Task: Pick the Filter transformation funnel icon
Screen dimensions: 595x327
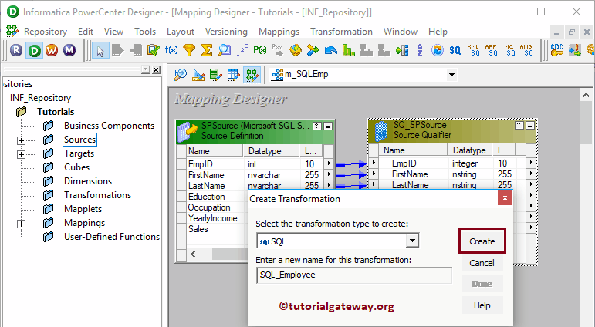Action: pos(189,49)
